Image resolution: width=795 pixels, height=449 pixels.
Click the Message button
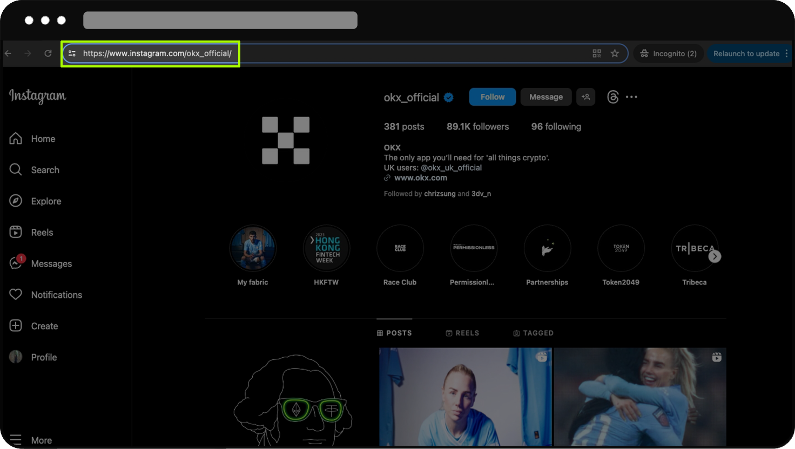click(545, 97)
